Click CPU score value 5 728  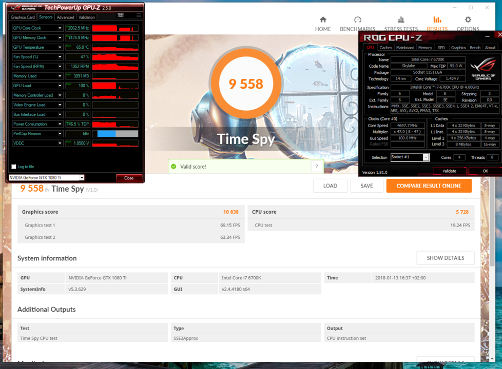pos(462,212)
